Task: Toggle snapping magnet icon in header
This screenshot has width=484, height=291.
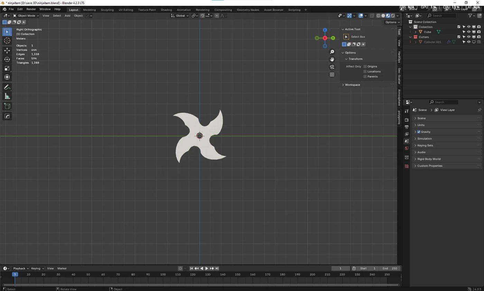Action: [203, 16]
